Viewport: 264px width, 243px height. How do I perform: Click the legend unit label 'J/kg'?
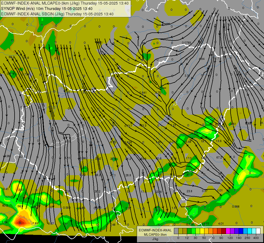[x=155, y=239]
